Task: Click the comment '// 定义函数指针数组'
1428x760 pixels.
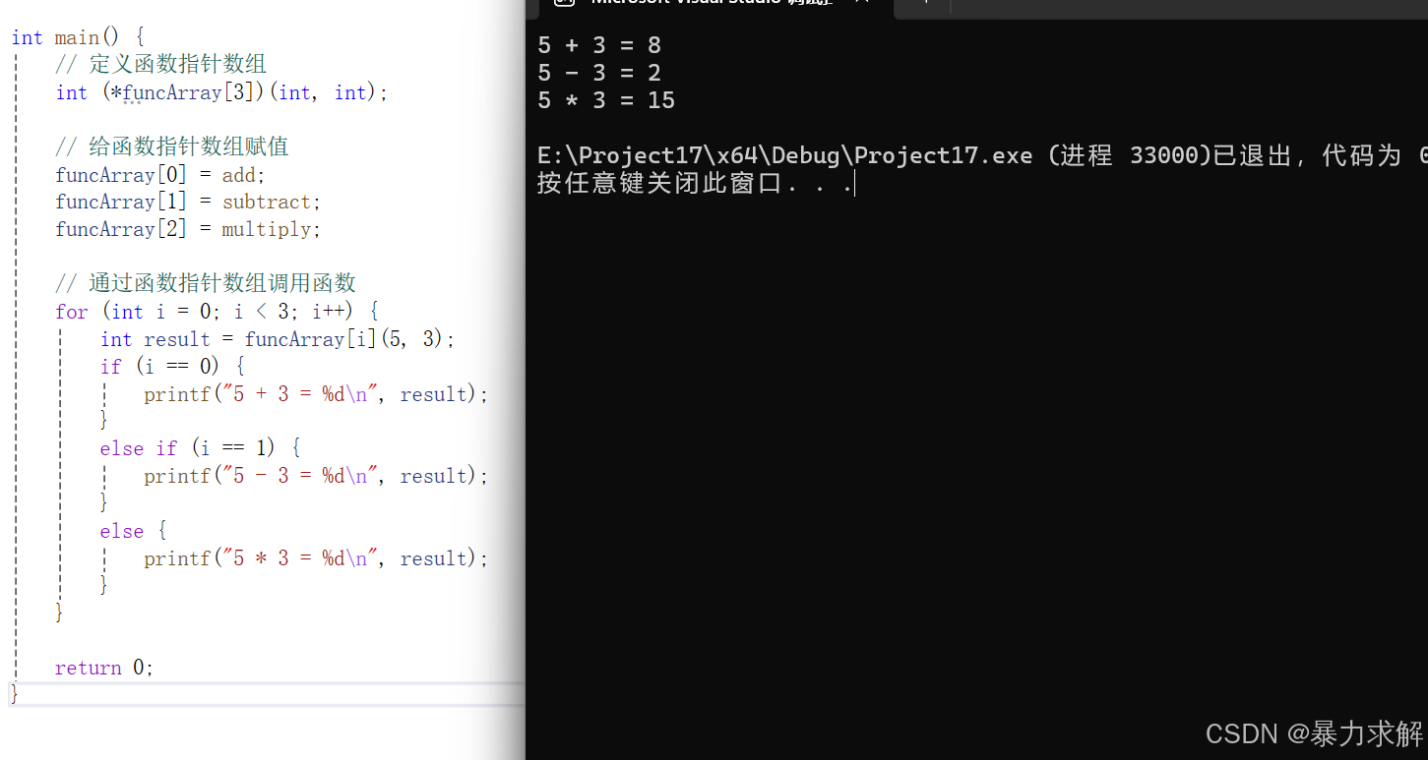Action: (x=160, y=65)
